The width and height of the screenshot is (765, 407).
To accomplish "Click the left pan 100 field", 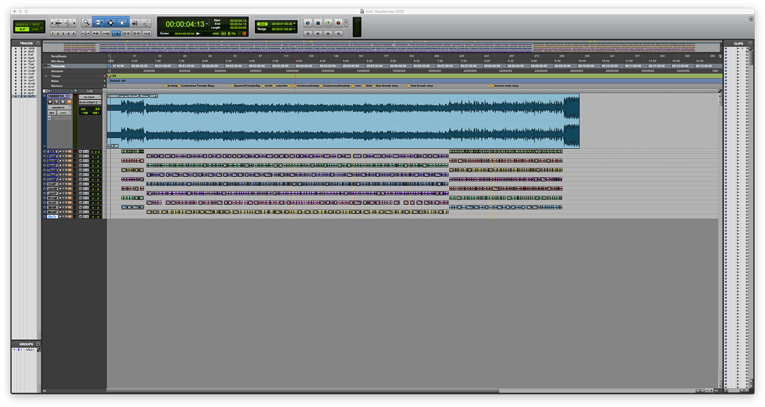I will [x=85, y=113].
